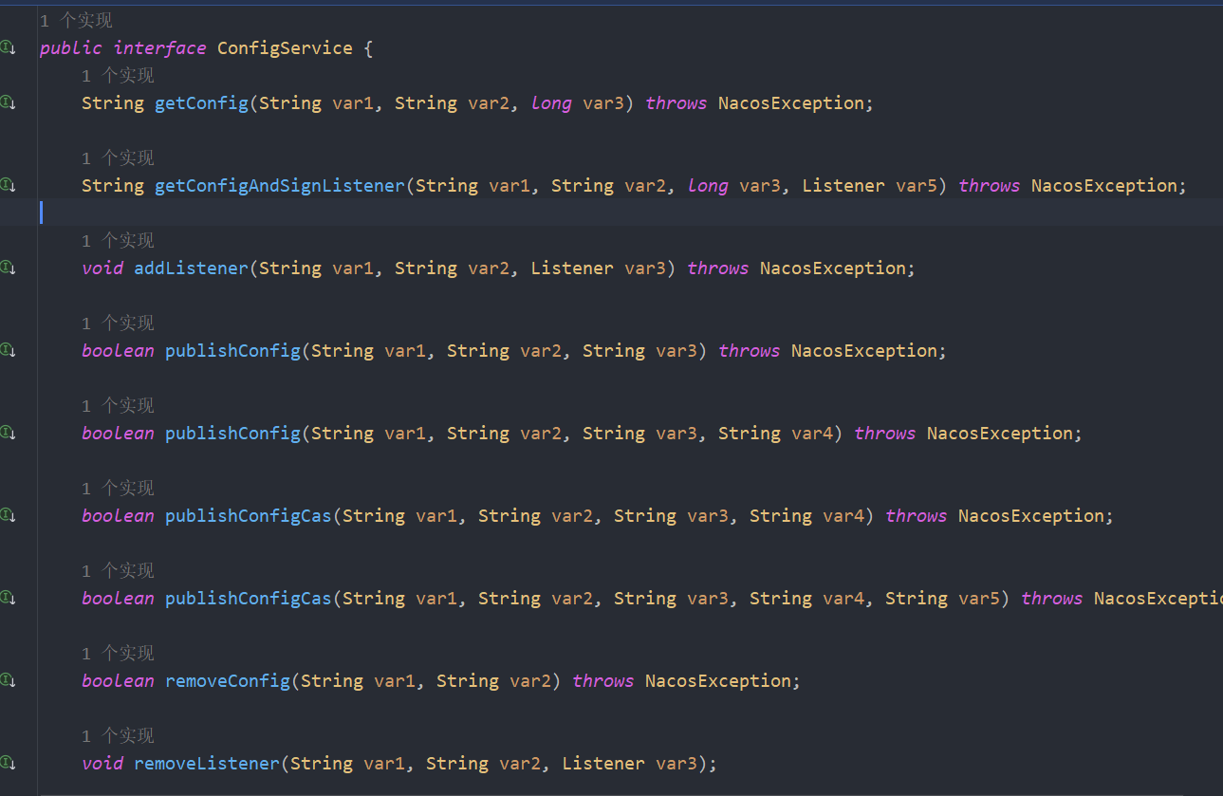Viewport: 1223px width, 796px height.
Task: Open implementations via gutter icon for getConfigAndSignListener
Action: click(x=8, y=184)
